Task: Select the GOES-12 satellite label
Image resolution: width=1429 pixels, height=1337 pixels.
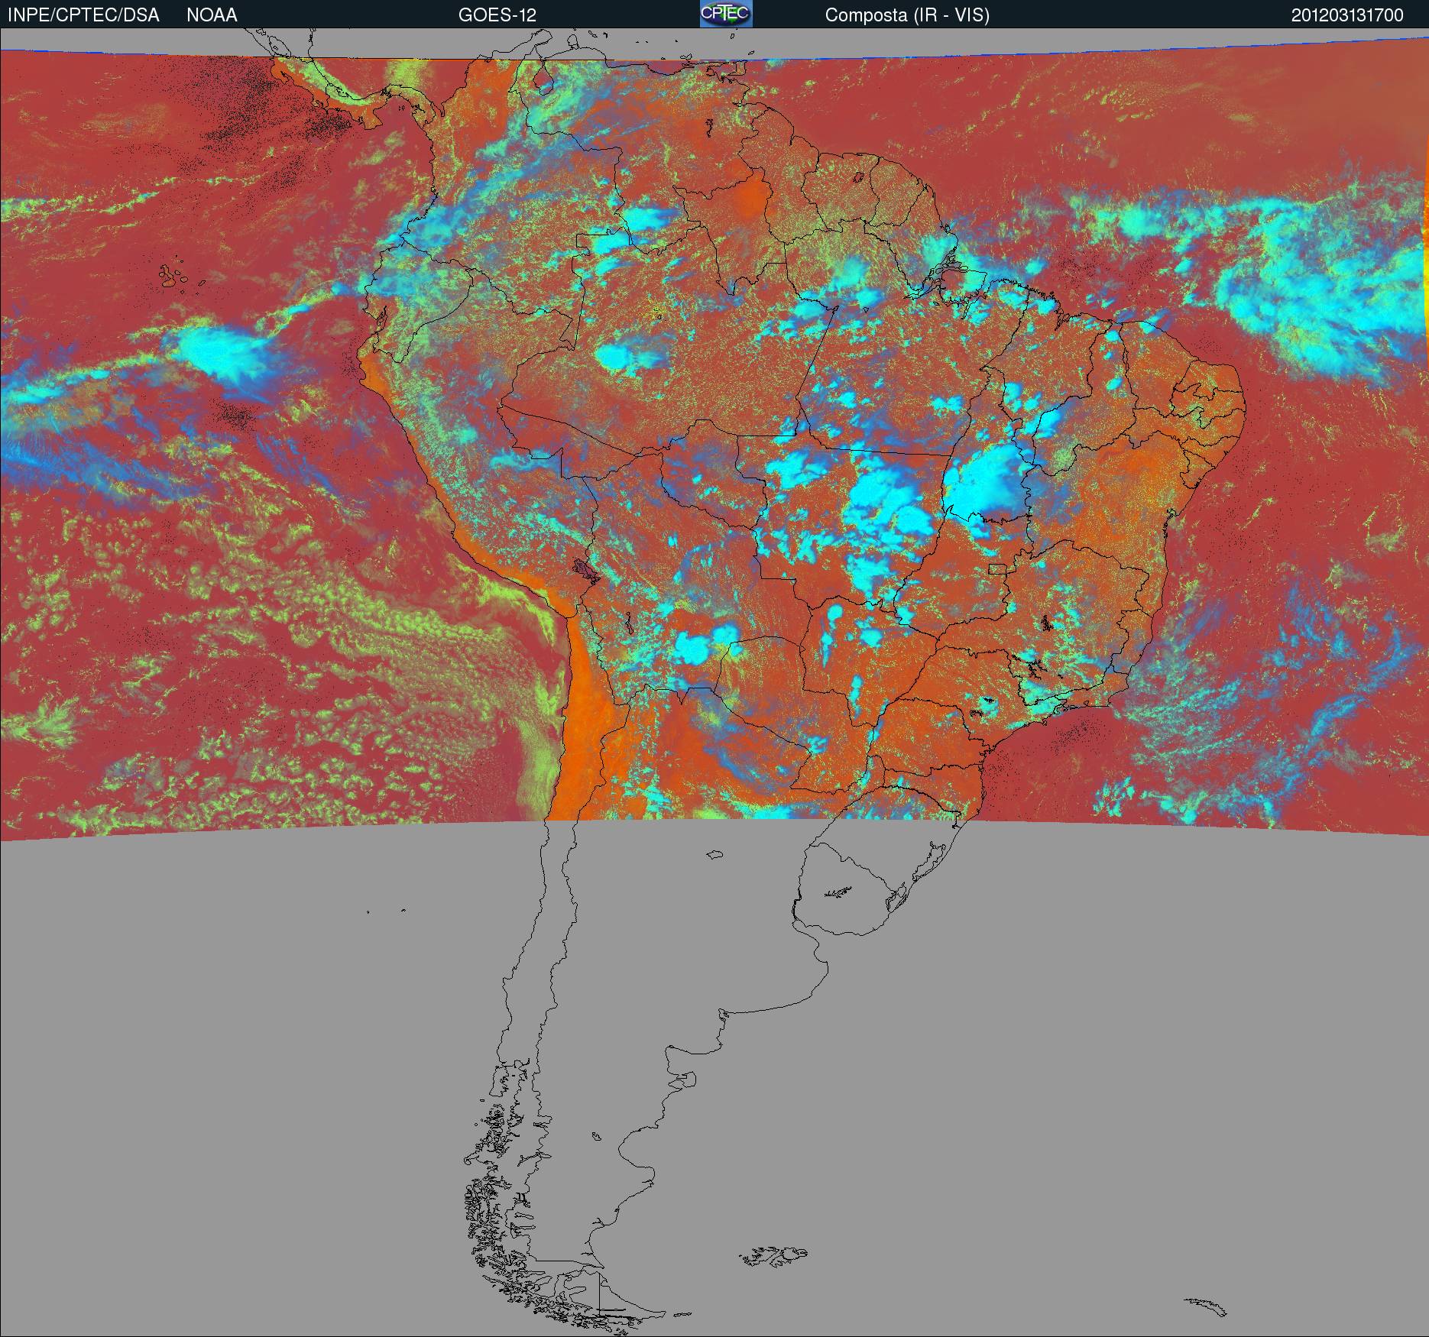Action: tap(497, 15)
